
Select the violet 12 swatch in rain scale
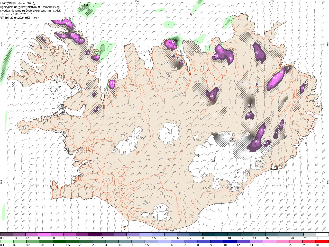[x=243, y=242]
